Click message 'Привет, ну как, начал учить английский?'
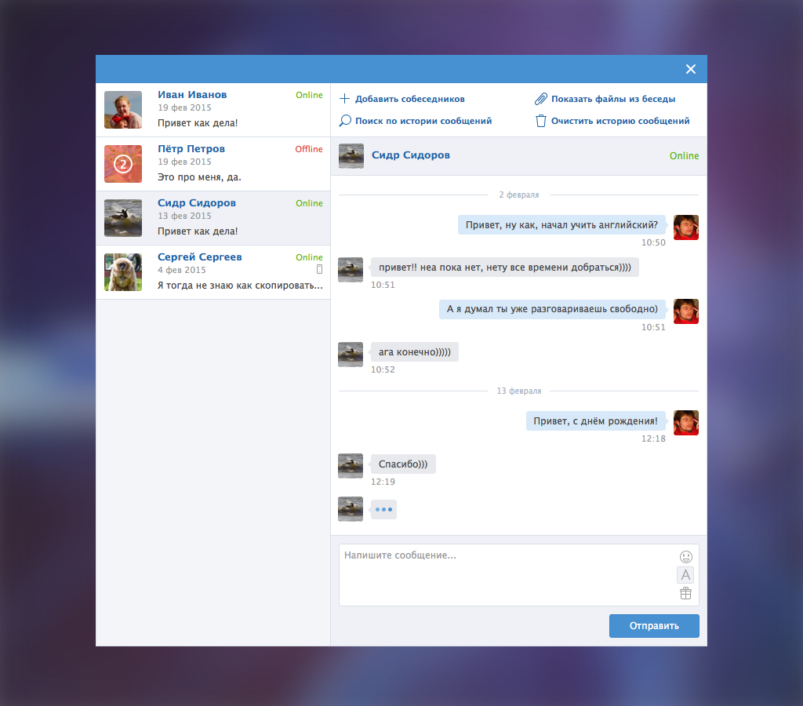The width and height of the screenshot is (803, 706). (x=561, y=225)
